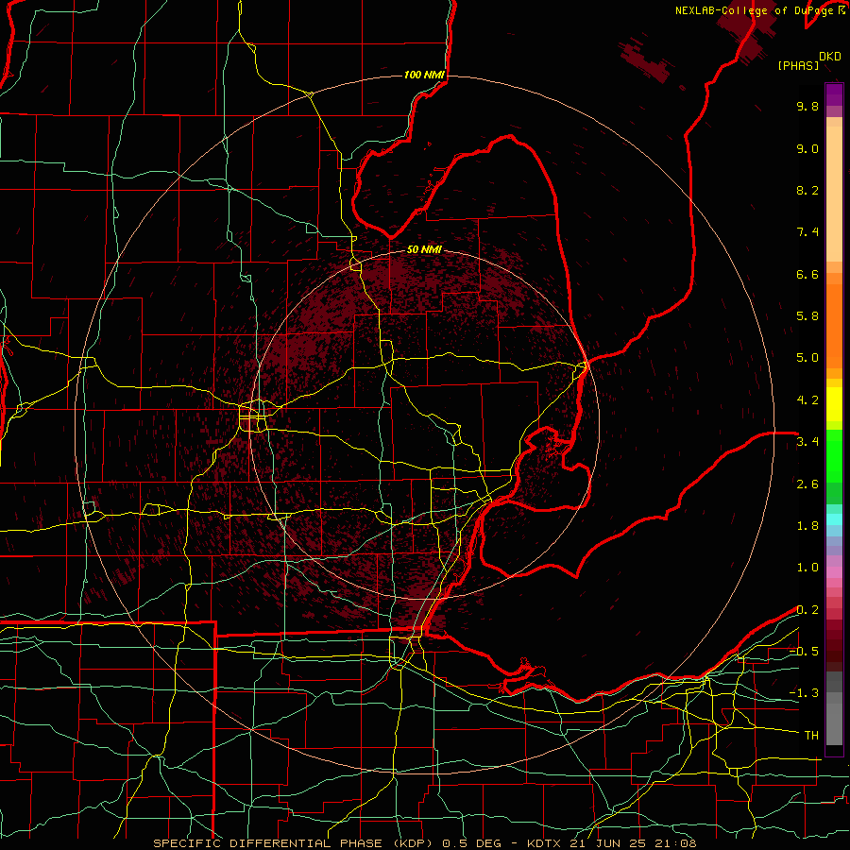Pick the orange color bar segment

(x=834, y=325)
